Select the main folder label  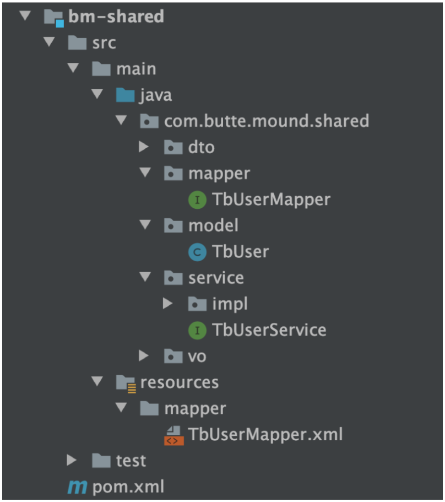pyautogui.click(x=136, y=69)
